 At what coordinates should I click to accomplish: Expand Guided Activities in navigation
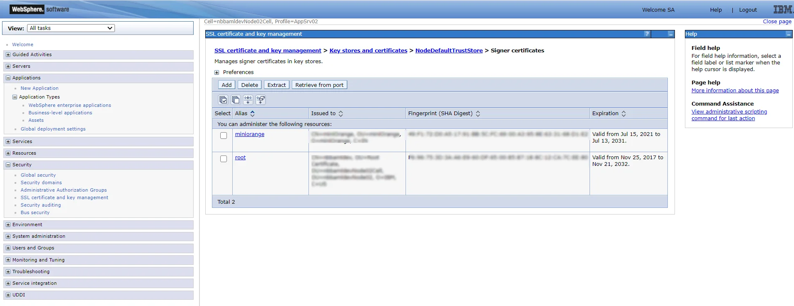pos(8,54)
